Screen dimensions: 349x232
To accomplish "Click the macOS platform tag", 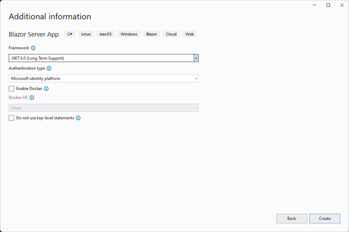I will pyautogui.click(x=105, y=34).
